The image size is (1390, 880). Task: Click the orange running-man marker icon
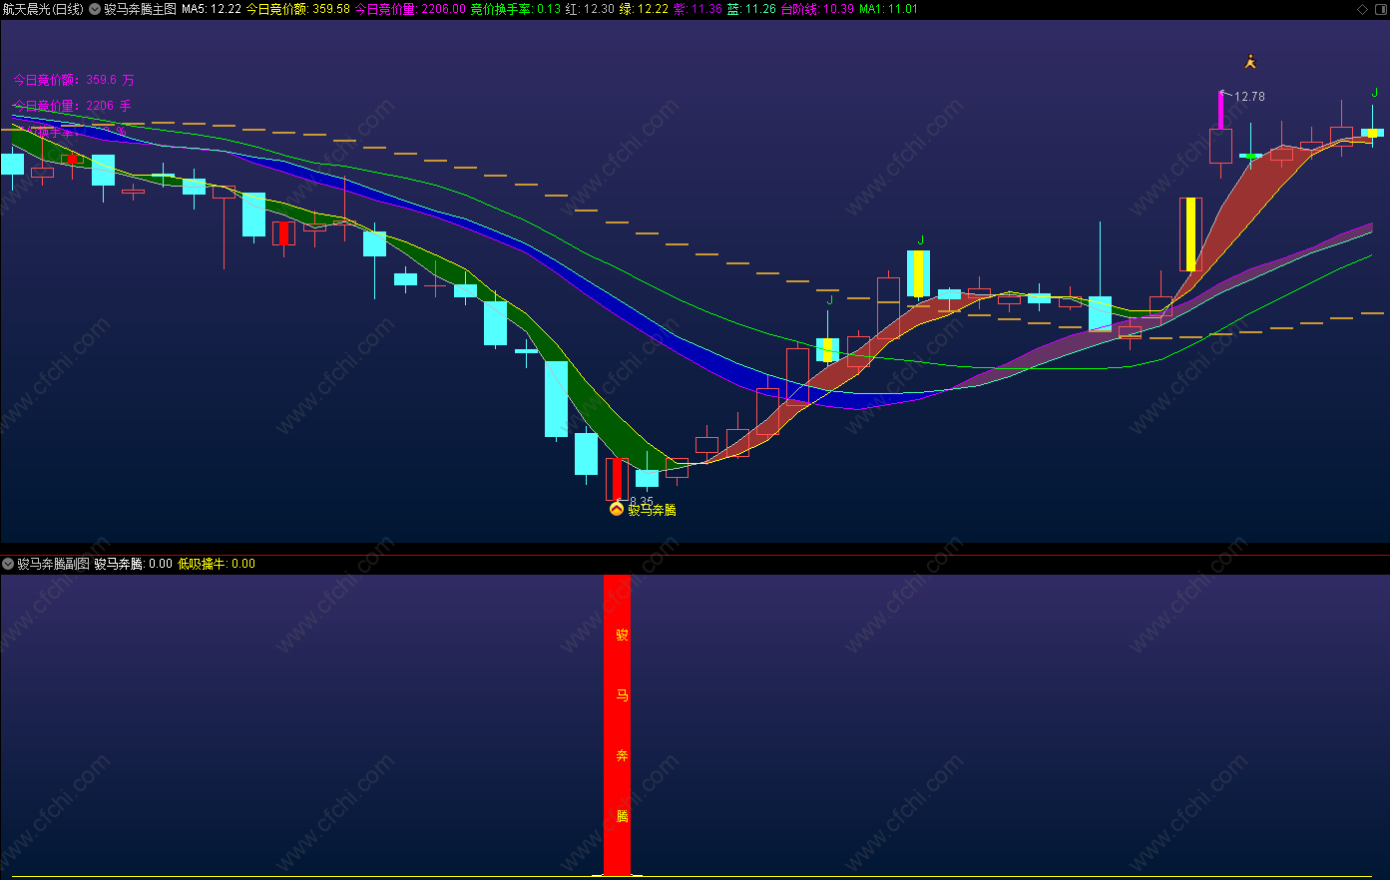click(1250, 62)
